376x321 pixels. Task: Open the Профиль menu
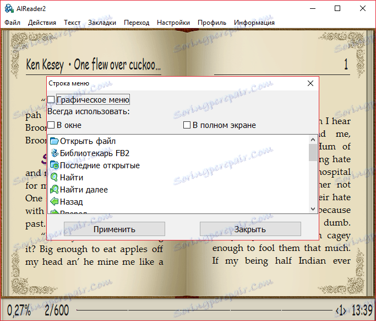click(x=212, y=23)
